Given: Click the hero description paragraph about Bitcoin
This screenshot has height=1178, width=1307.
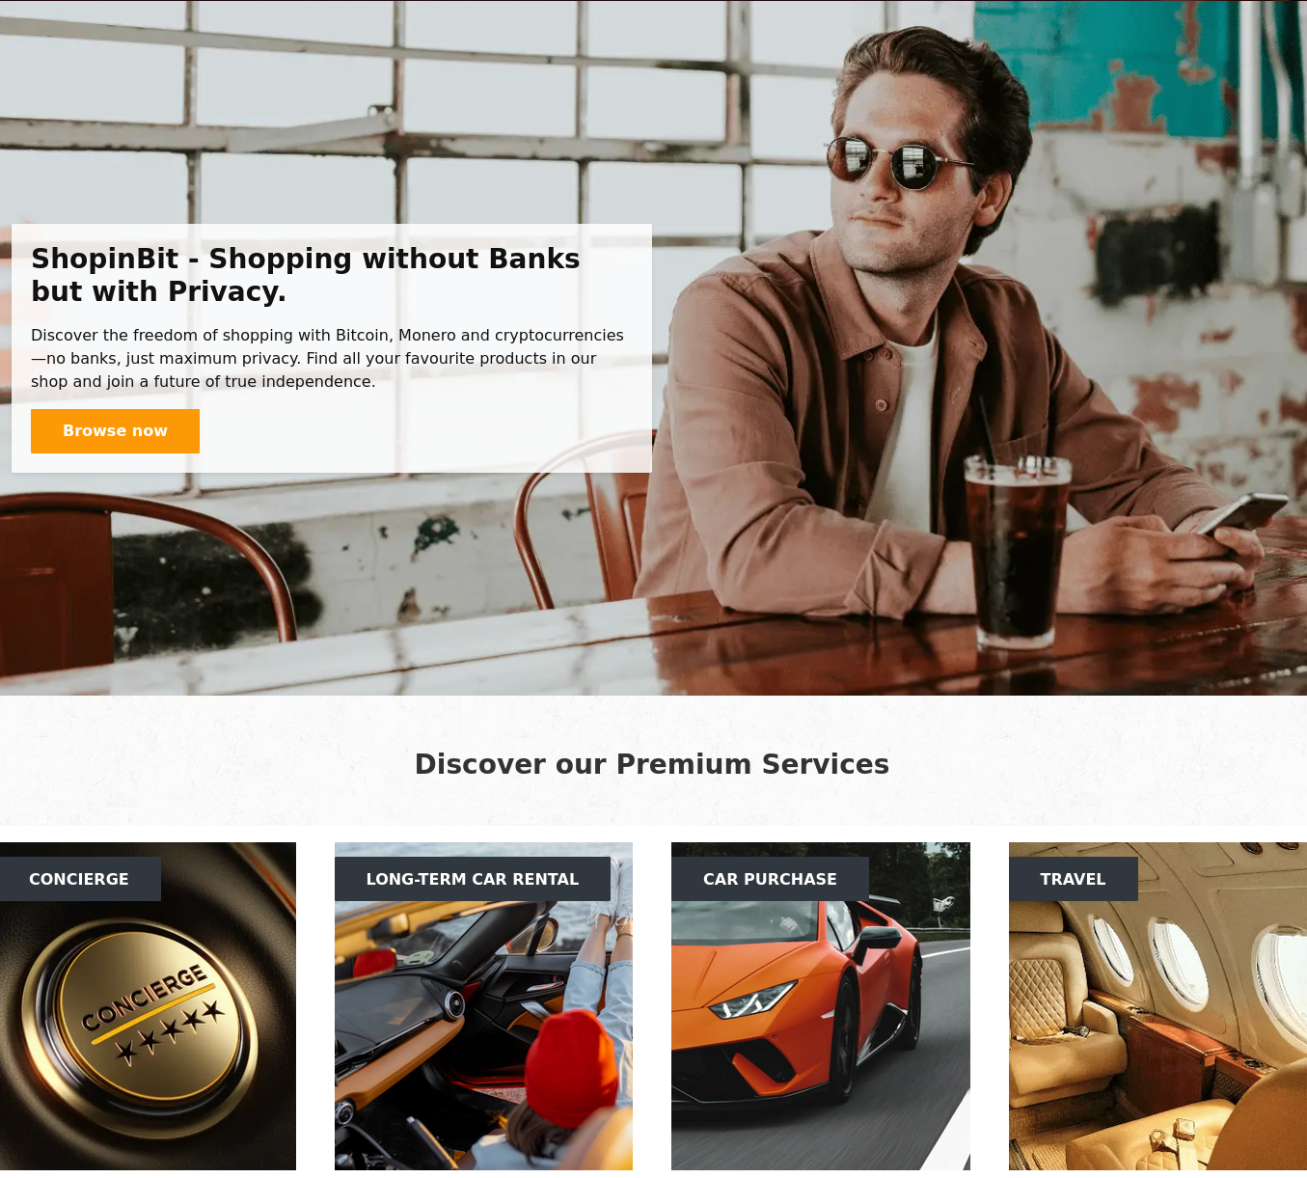Looking at the screenshot, I should point(327,358).
